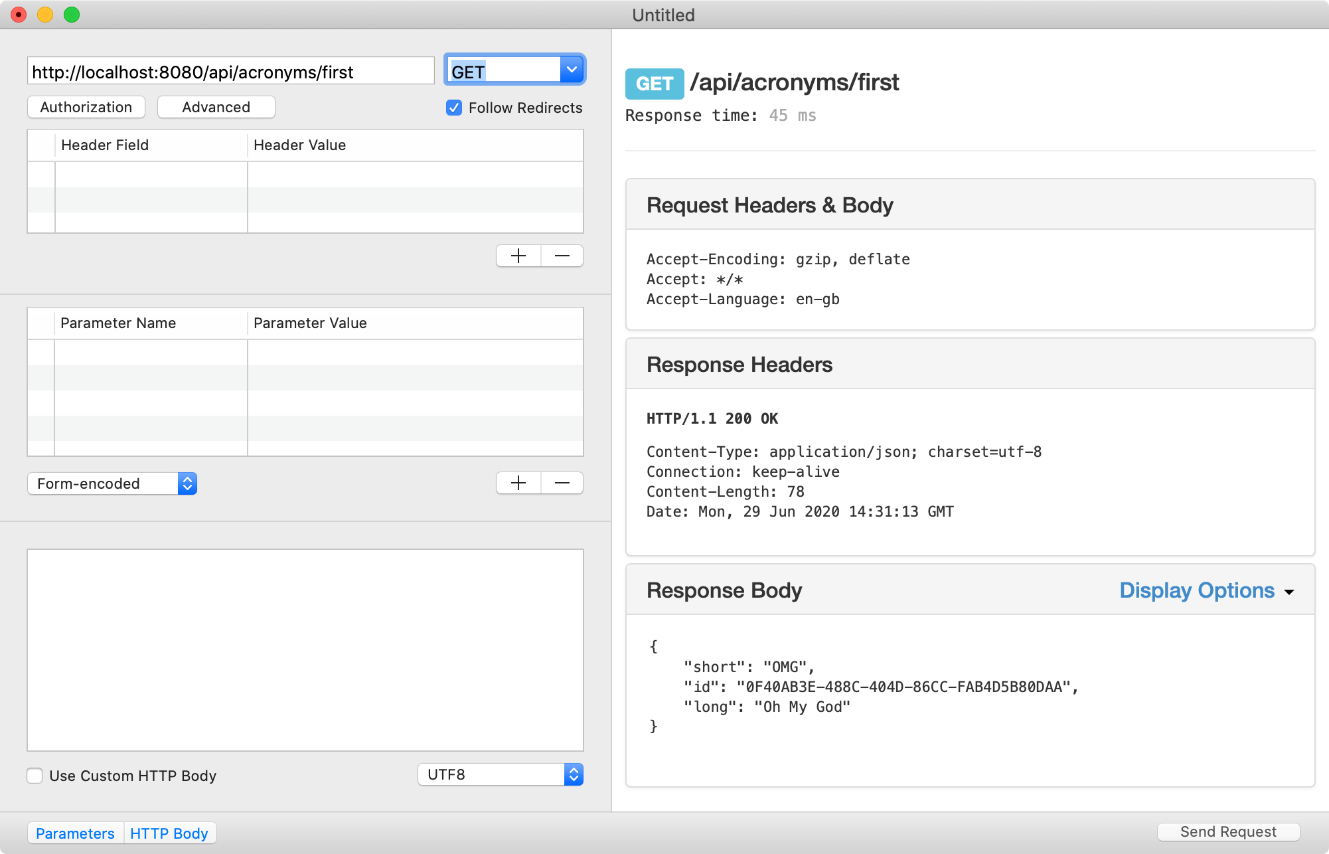Click the first empty parameter name cell
Screen dimensions: 1329x854
click(x=151, y=353)
